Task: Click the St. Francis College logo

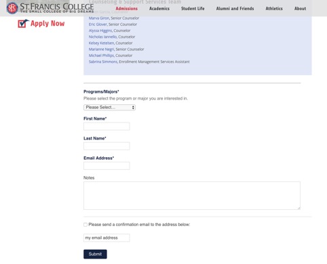Action: [x=50, y=8]
